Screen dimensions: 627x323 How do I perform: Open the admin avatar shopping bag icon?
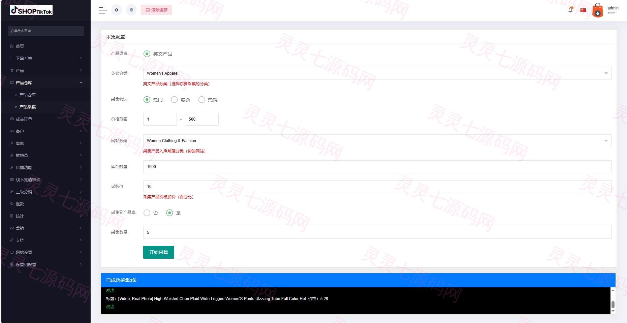[598, 10]
